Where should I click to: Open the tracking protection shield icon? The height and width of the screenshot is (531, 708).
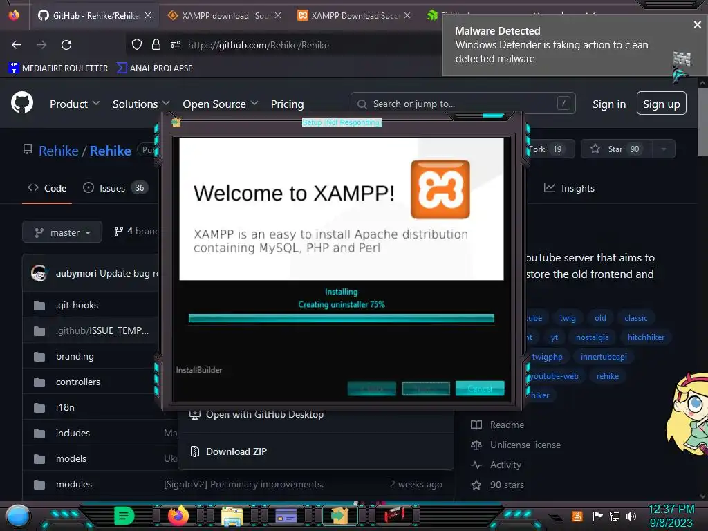point(137,44)
